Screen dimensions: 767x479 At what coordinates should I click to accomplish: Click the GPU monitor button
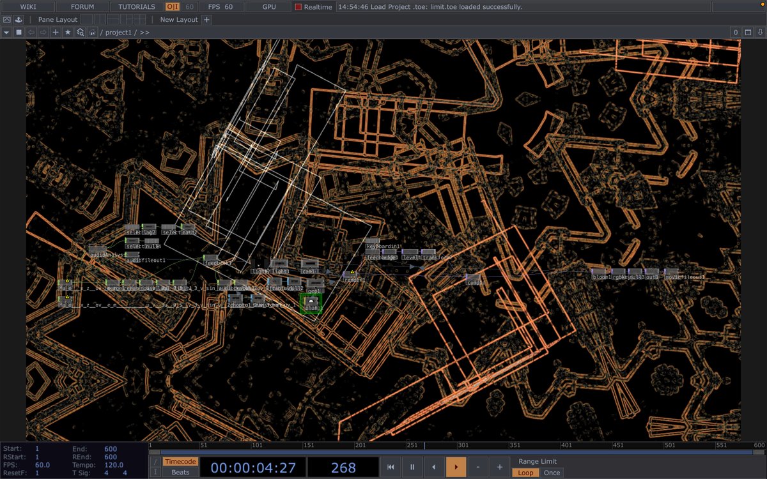click(270, 6)
